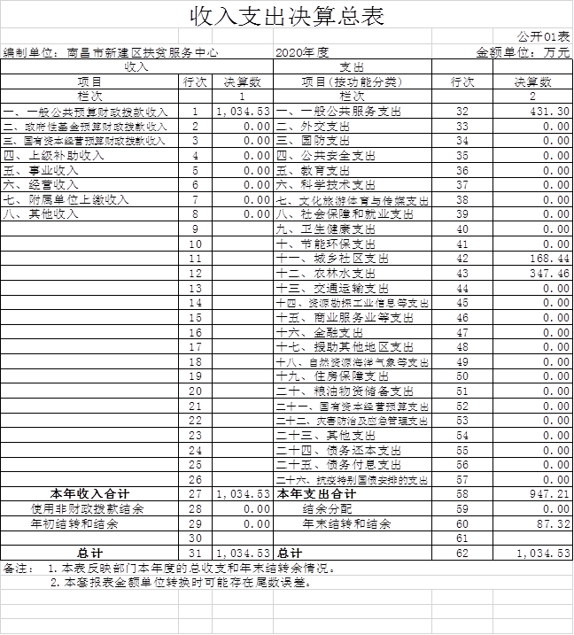Click the 金额单位：万元 cell
Screen dimensions: 574x635
(524, 52)
